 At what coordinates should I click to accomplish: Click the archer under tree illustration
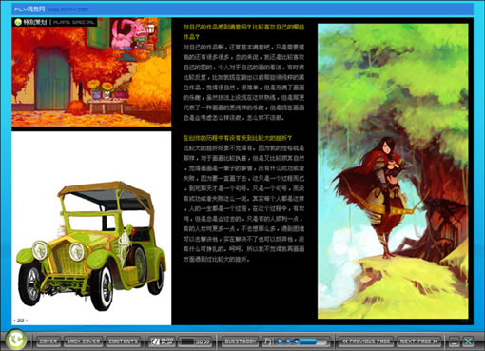[x=393, y=171]
